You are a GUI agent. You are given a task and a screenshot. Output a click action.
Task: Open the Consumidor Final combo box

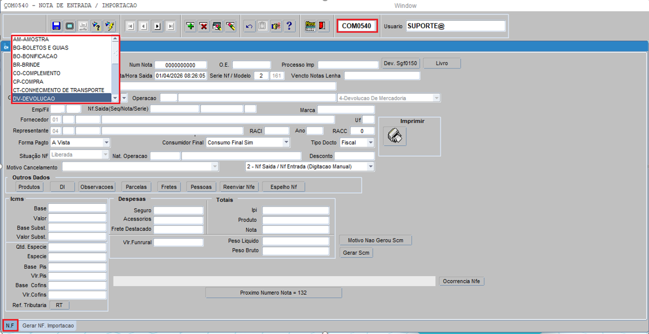(x=286, y=143)
